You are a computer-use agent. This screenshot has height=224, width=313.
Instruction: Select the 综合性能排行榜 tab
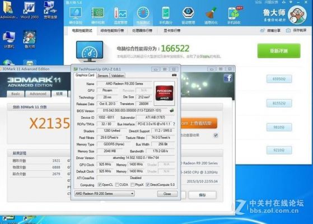tap(112, 31)
